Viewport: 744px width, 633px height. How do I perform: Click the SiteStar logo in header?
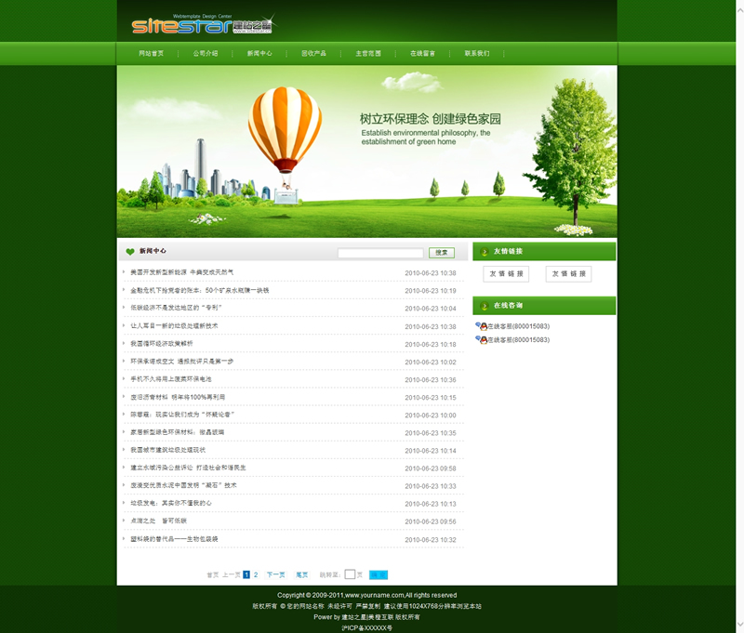(x=202, y=25)
